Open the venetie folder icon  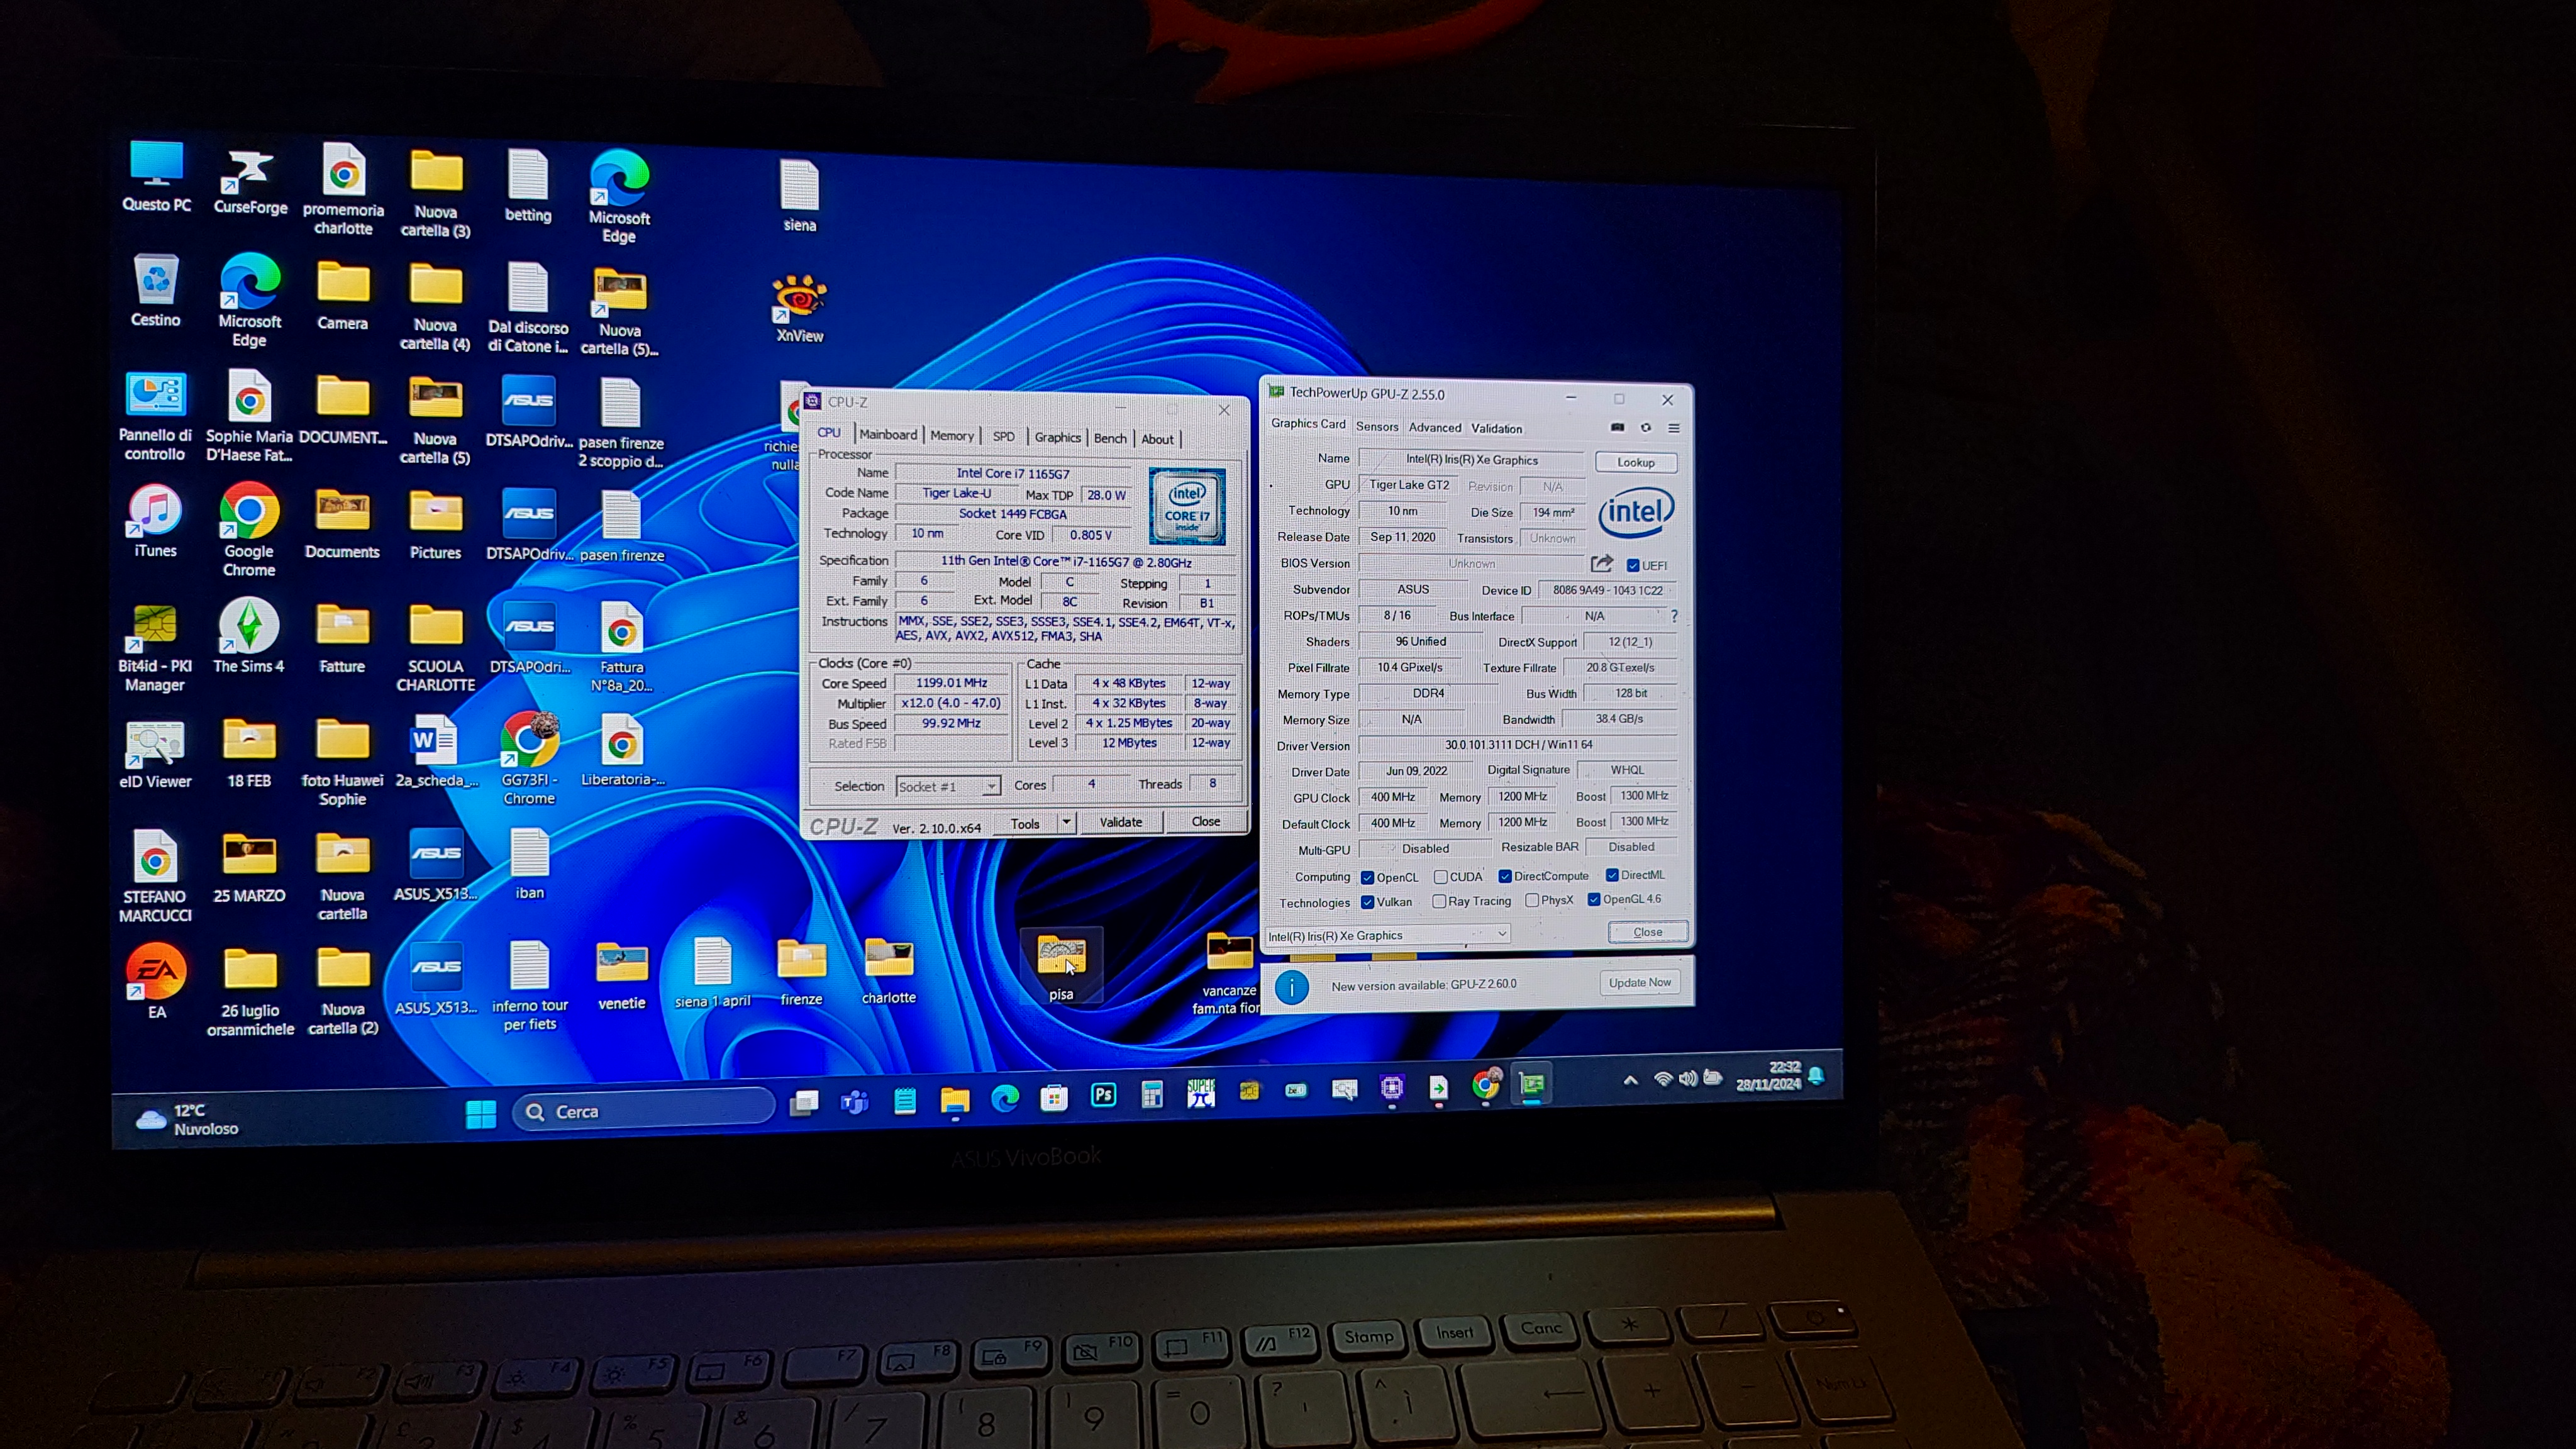point(621,975)
